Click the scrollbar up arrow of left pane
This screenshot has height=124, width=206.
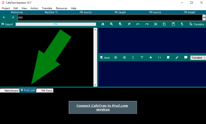(x=95, y=30)
